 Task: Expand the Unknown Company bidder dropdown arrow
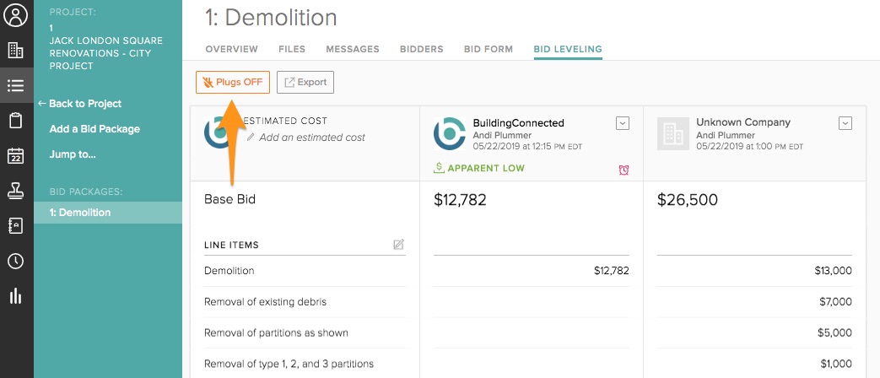click(845, 123)
